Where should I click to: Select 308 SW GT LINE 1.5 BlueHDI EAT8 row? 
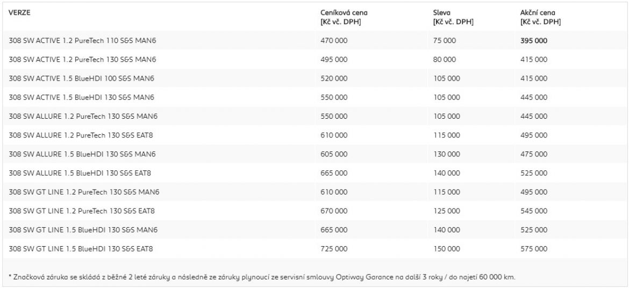pos(314,249)
